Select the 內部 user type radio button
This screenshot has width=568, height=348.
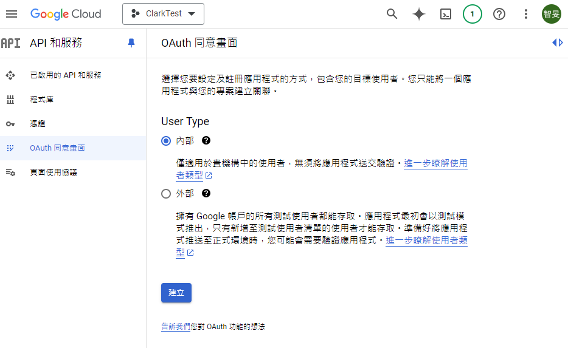click(166, 141)
